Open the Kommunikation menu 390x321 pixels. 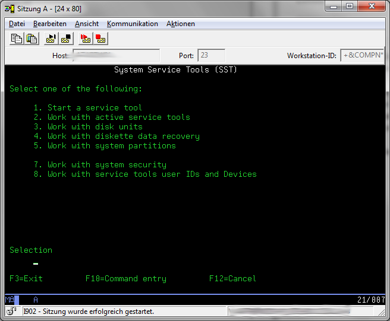(132, 24)
